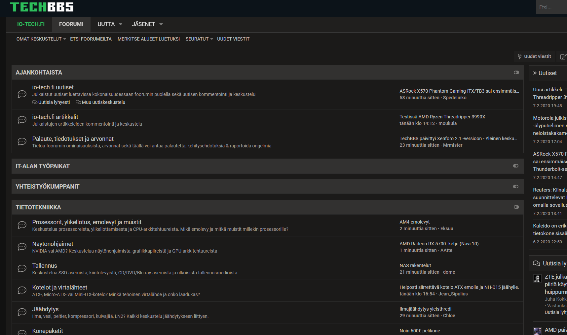Click the compose new thread pencil icon
This screenshot has height=335, width=567.
tap(563, 56)
